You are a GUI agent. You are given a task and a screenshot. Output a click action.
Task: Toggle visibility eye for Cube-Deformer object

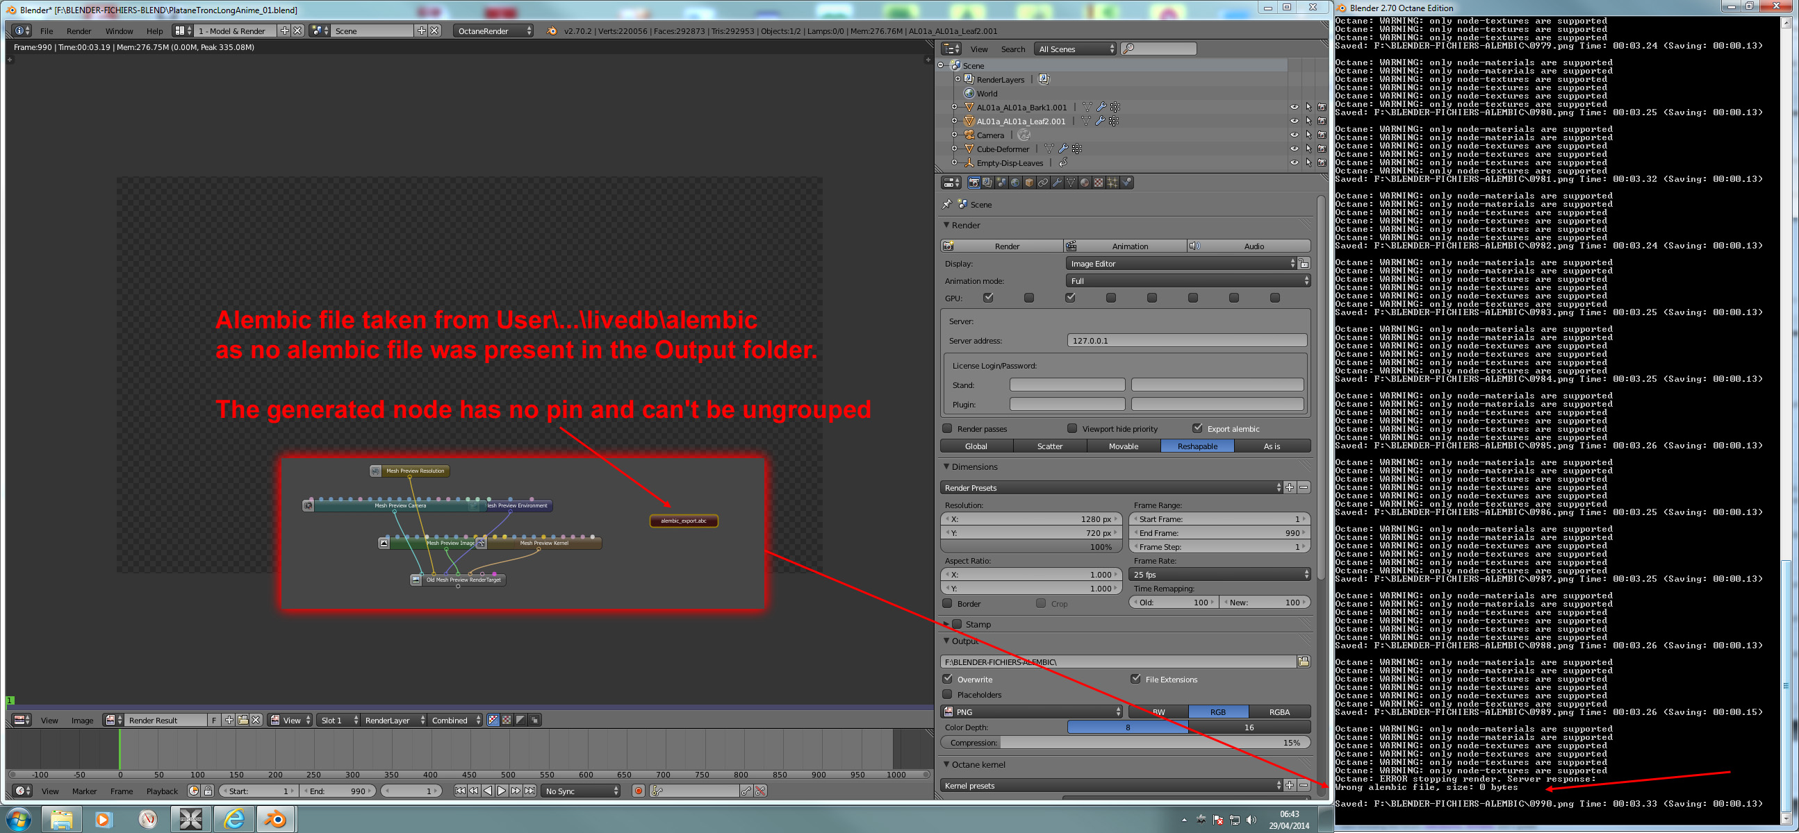(1293, 149)
